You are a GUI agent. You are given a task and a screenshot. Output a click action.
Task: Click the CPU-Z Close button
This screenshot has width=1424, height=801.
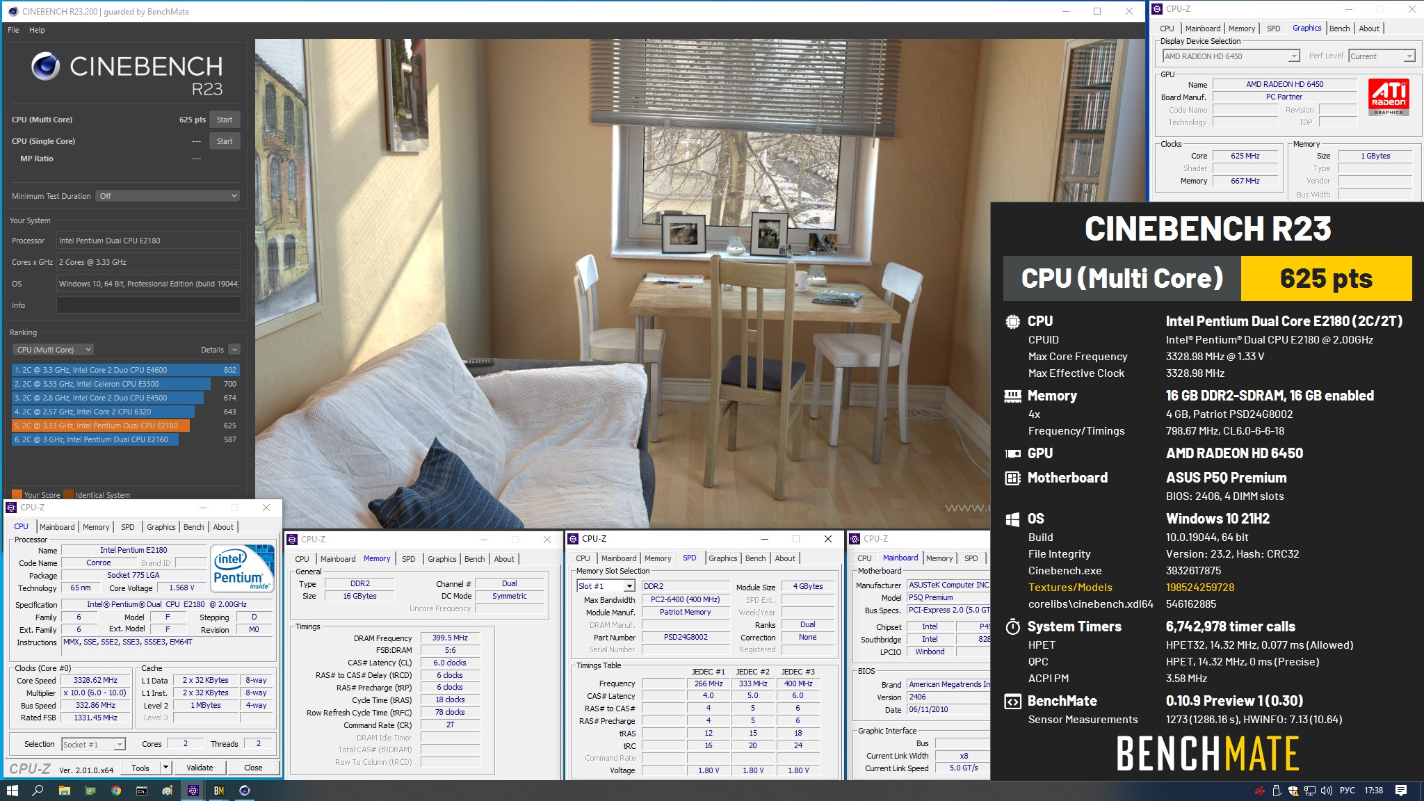pos(253,768)
